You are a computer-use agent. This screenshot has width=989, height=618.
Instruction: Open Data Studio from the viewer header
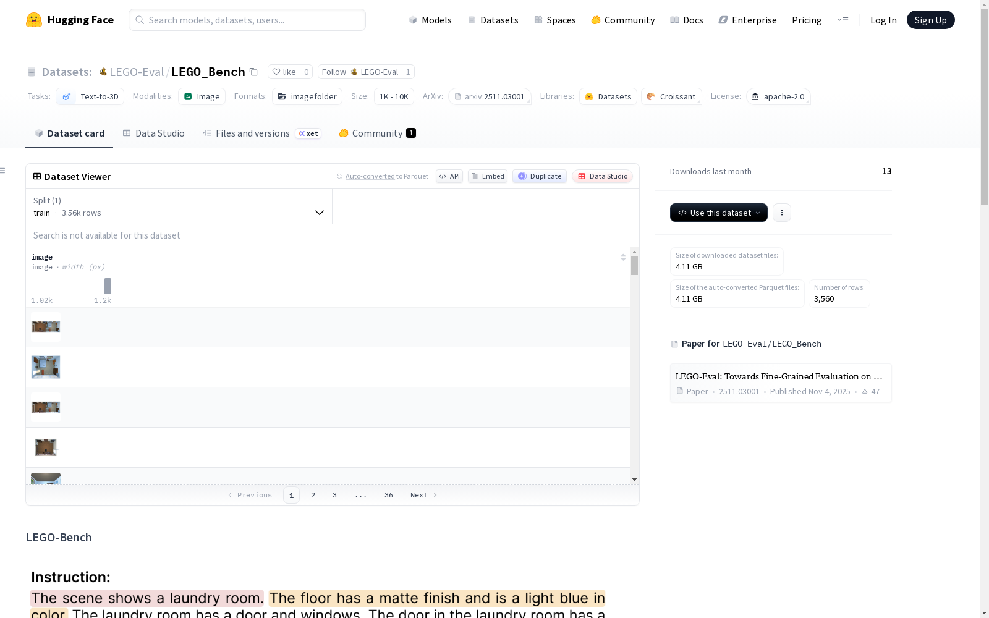tap(602, 176)
